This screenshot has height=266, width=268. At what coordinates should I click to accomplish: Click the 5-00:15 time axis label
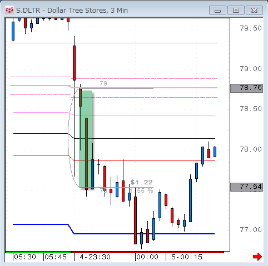[187, 257]
